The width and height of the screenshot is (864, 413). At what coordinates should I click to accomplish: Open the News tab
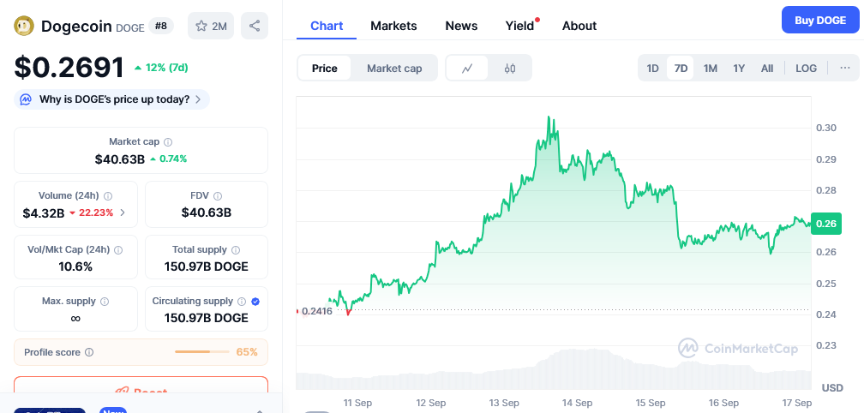pyautogui.click(x=461, y=26)
